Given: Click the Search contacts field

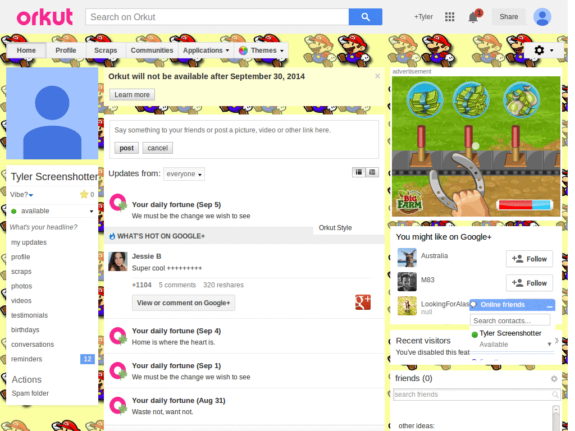Looking at the screenshot, I should tap(510, 320).
